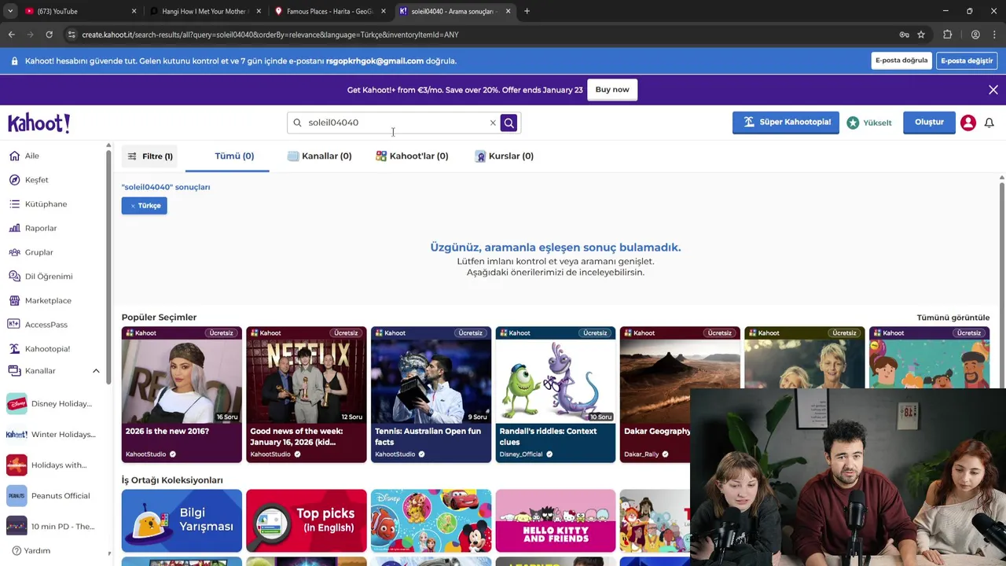Remove the Türkçe language filter chip
This screenshot has width=1006, height=566.
pyautogui.click(x=145, y=206)
